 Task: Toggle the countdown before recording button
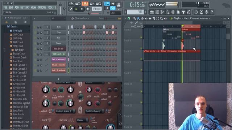pos(85,4)
